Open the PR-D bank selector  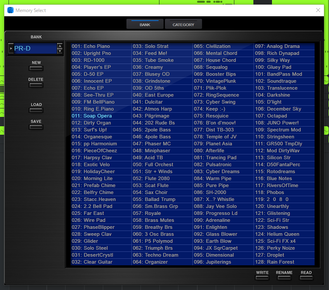click(x=35, y=48)
